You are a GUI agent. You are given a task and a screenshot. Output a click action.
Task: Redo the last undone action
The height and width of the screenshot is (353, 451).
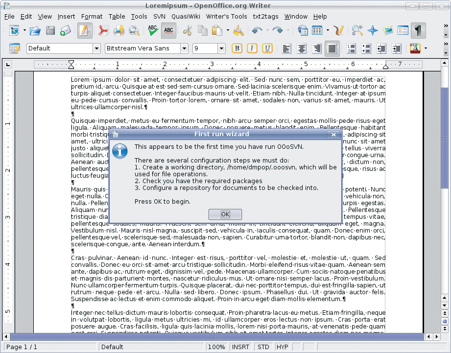pyautogui.click(x=278, y=30)
